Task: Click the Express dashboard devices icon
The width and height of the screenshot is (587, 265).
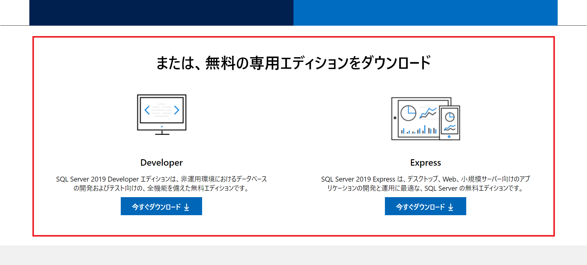Action: point(426,119)
